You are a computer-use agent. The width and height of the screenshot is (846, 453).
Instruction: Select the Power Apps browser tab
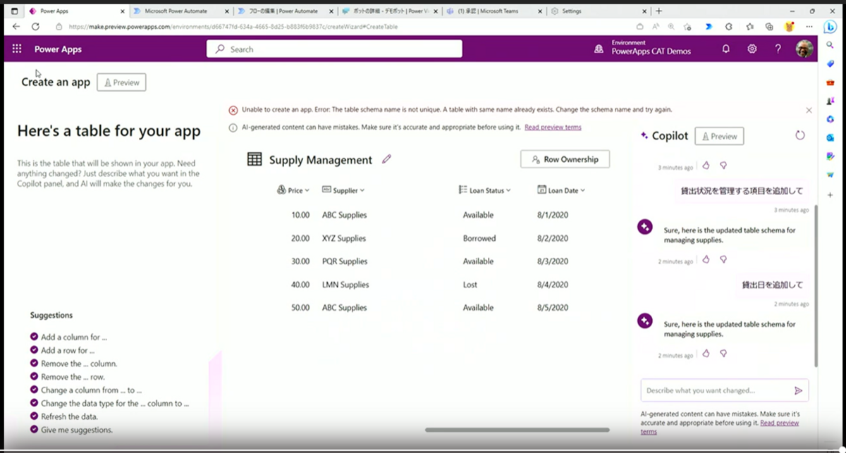point(76,11)
